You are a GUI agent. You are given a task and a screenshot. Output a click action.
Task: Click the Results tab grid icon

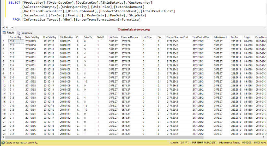point(4,33)
